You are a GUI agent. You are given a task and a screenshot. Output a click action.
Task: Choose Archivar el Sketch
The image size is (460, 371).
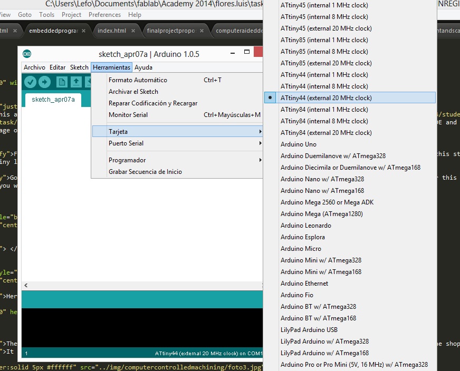[x=177, y=92]
